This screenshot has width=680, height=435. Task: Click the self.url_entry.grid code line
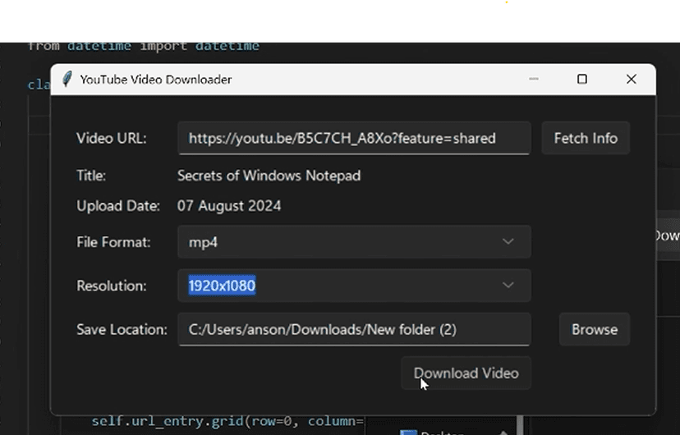[226, 422]
